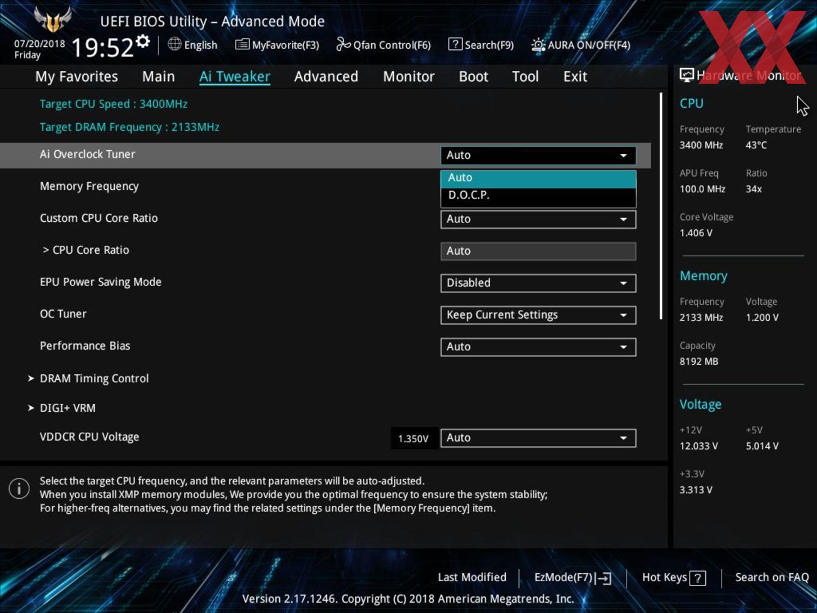The width and height of the screenshot is (817, 613).
Task: Toggle AURA ON/OFF lighting icon
Action: 538,44
